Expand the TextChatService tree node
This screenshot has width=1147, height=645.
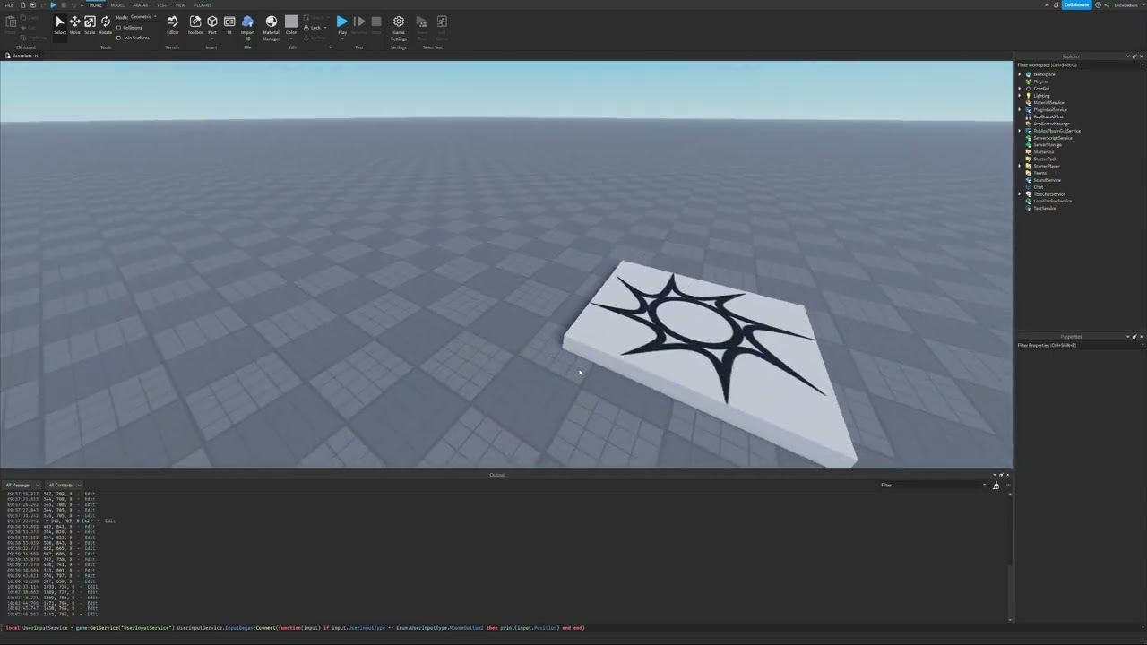click(1020, 194)
